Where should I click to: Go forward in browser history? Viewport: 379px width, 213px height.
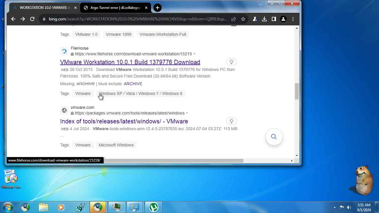(23, 19)
